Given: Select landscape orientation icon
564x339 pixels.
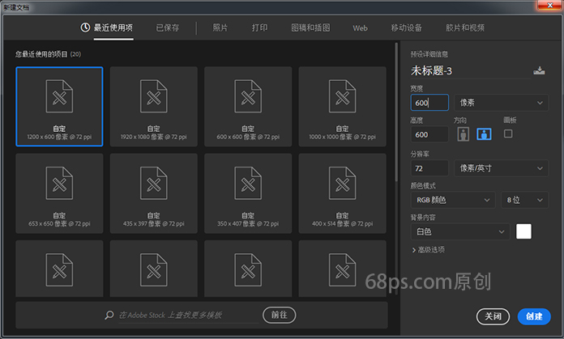Looking at the screenshot, I should pyautogui.click(x=484, y=134).
